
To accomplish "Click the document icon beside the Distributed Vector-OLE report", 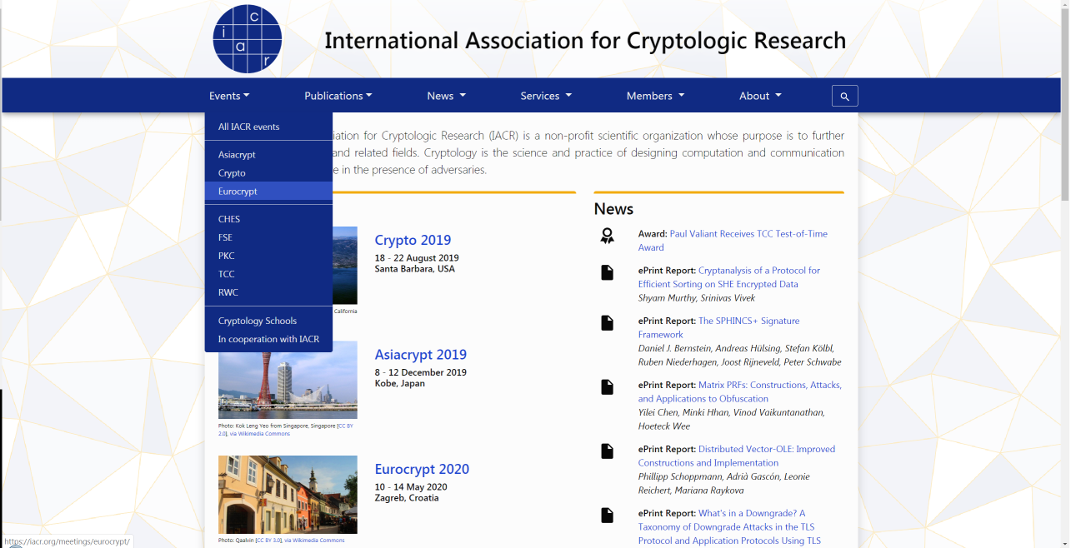I will pos(607,451).
